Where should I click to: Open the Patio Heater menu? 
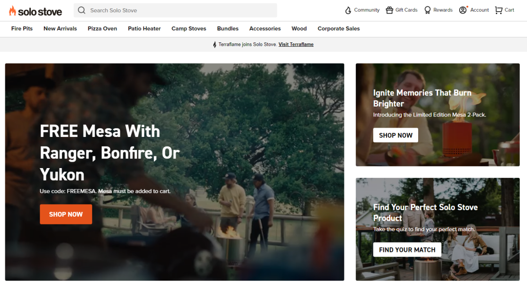click(144, 29)
